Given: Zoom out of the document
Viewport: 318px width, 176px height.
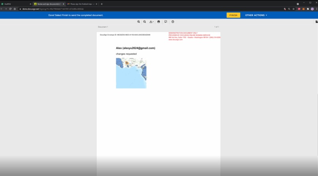Looking at the screenshot, I should click(x=145, y=22).
